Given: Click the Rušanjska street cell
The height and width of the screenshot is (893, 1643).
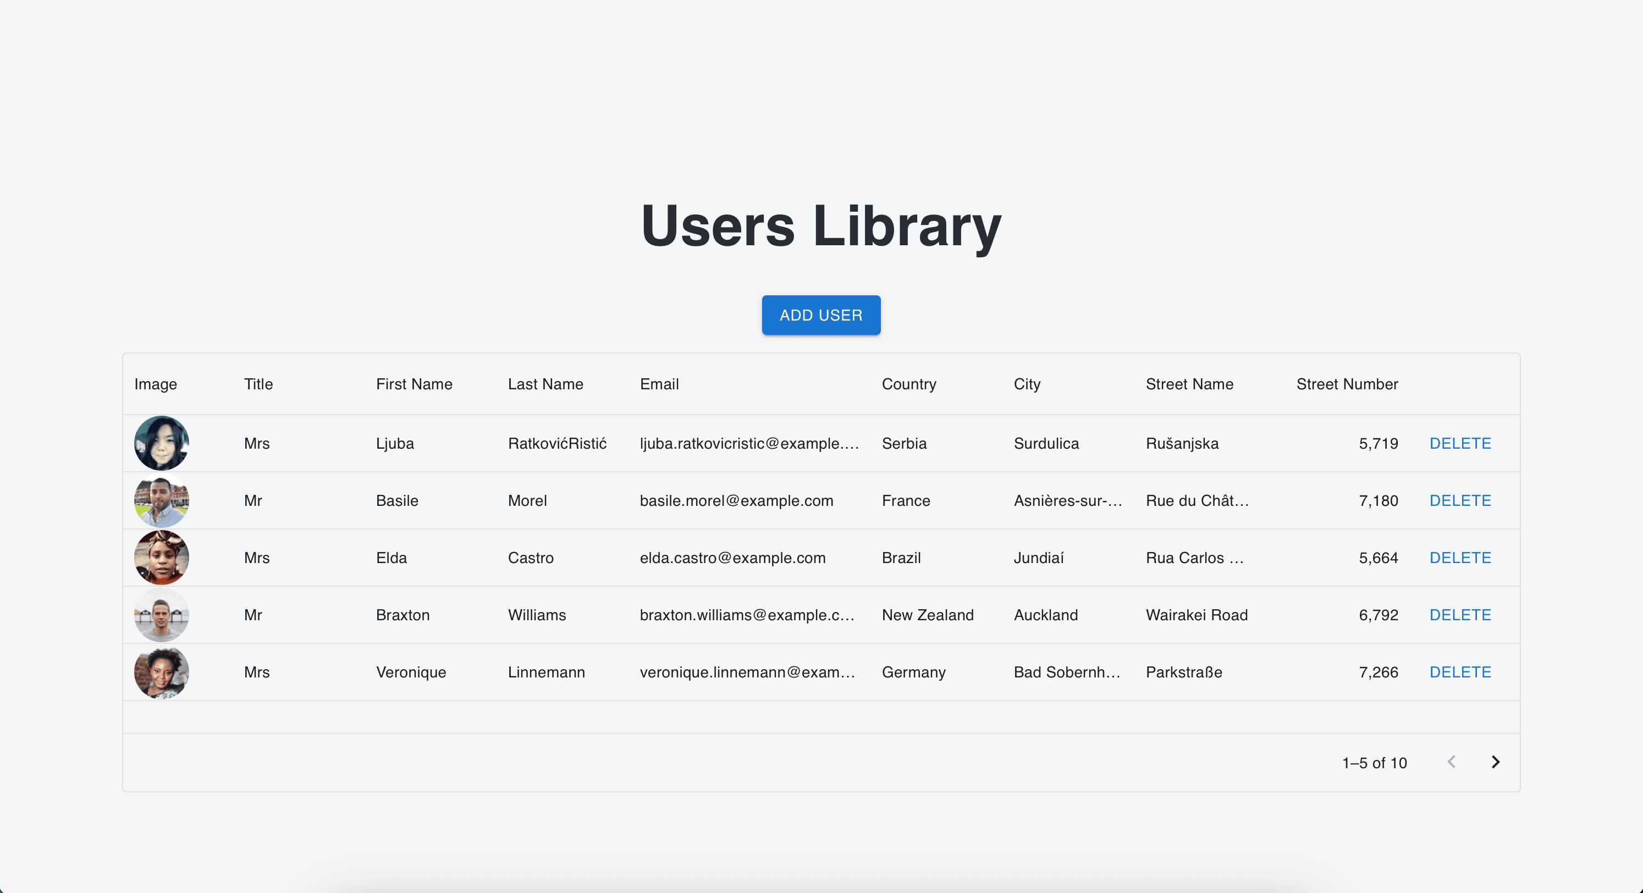Looking at the screenshot, I should tap(1182, 443).
